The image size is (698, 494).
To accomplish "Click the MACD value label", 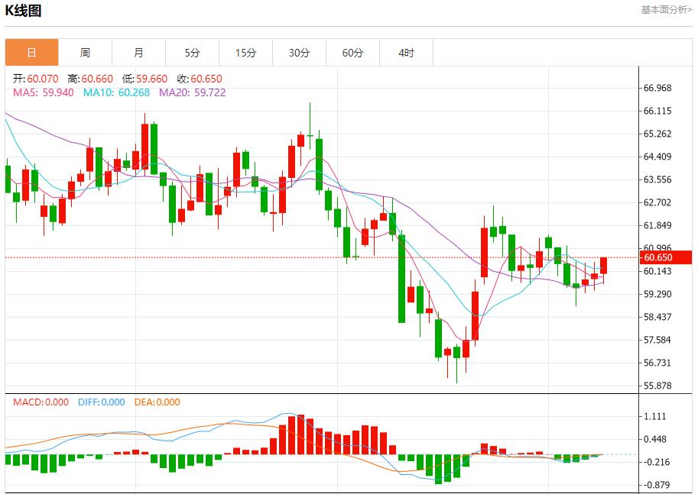I will (41, 402).
